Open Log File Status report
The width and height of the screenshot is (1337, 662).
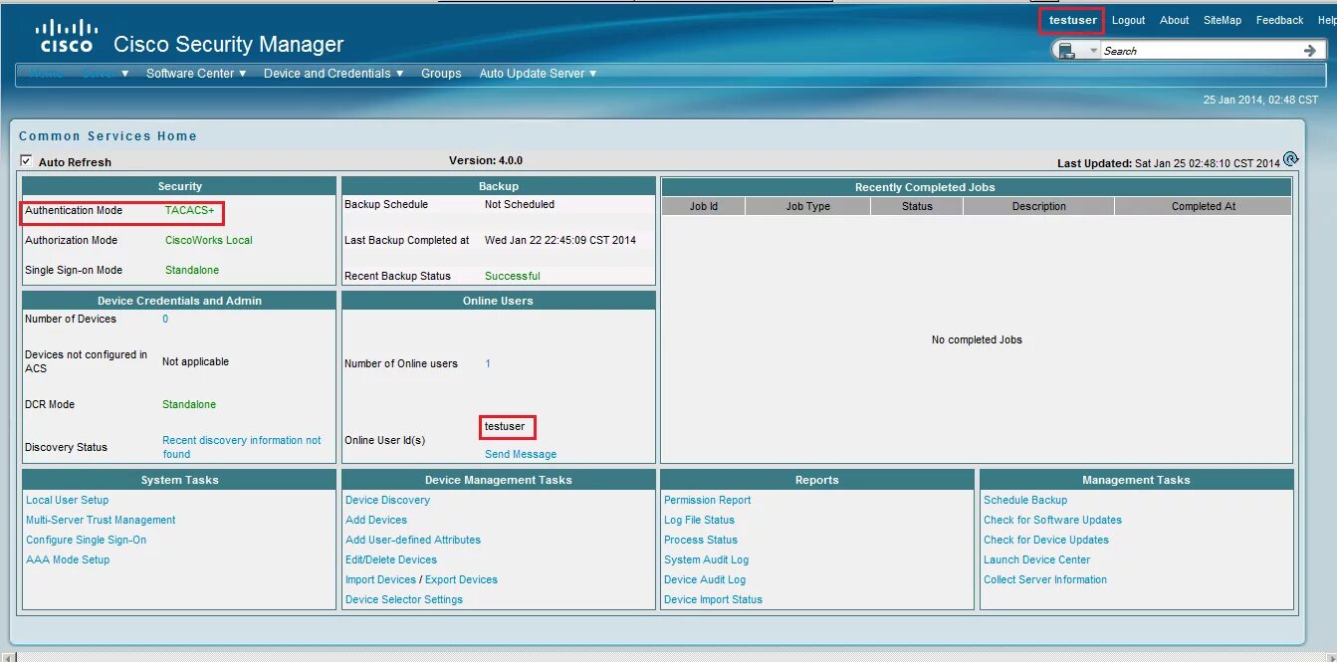coord(699,520)
